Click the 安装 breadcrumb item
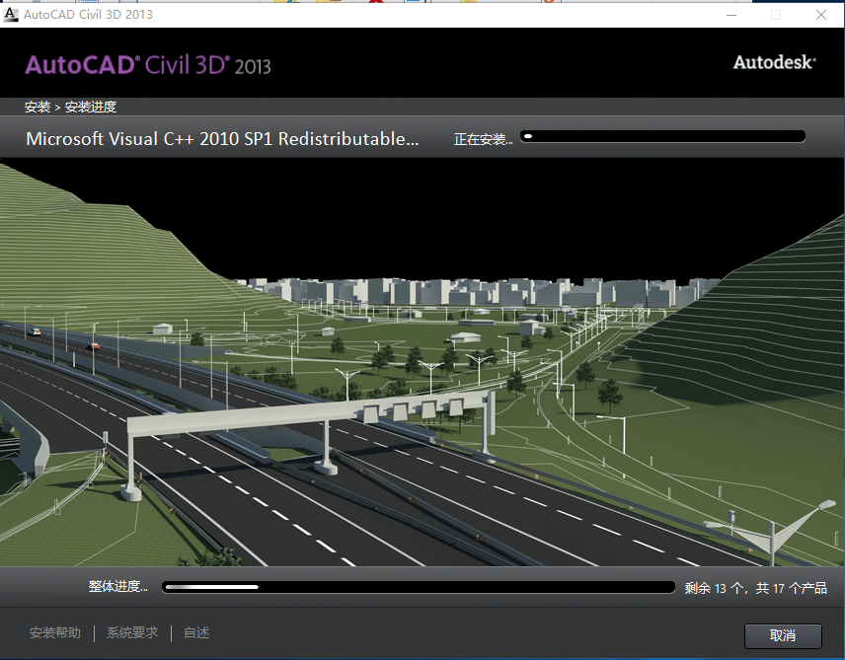The image size is (845, 660). tap(38, 107)
